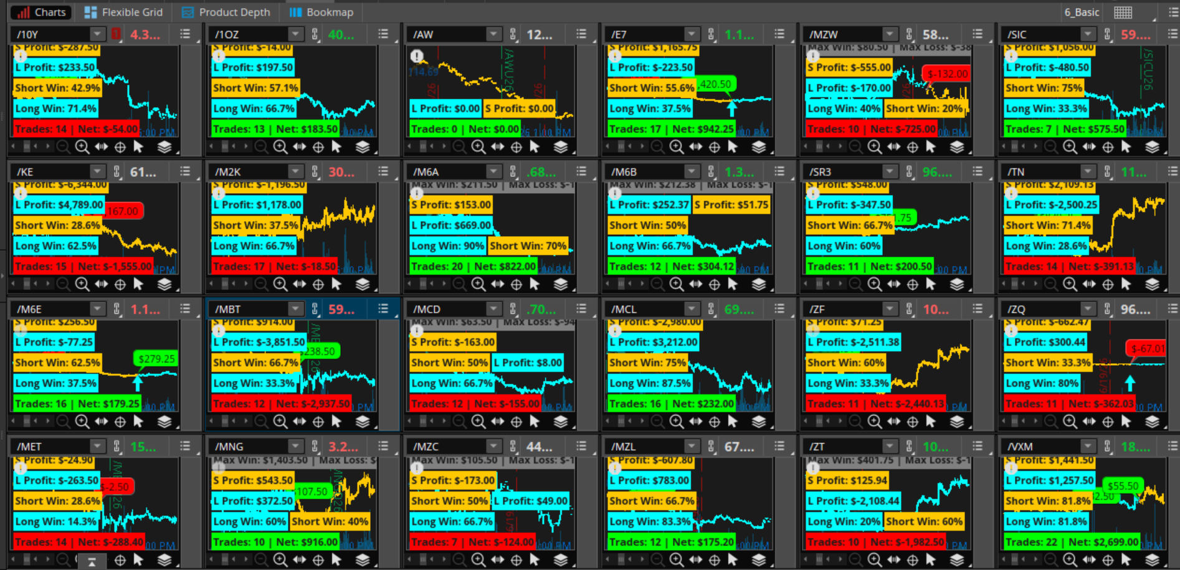Click 'Trades: 22 | Net: $2,699.00' label

(x=1072, y=542)
